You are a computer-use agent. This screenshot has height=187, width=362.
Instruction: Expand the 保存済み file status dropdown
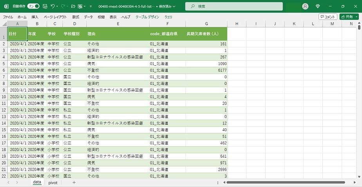(174, 7)
